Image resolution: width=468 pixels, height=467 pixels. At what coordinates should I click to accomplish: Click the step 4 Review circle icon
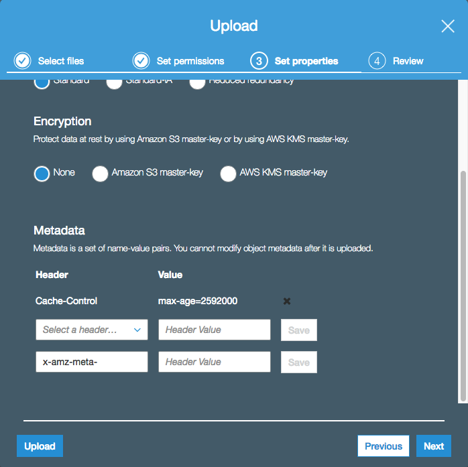click(377, 61)
